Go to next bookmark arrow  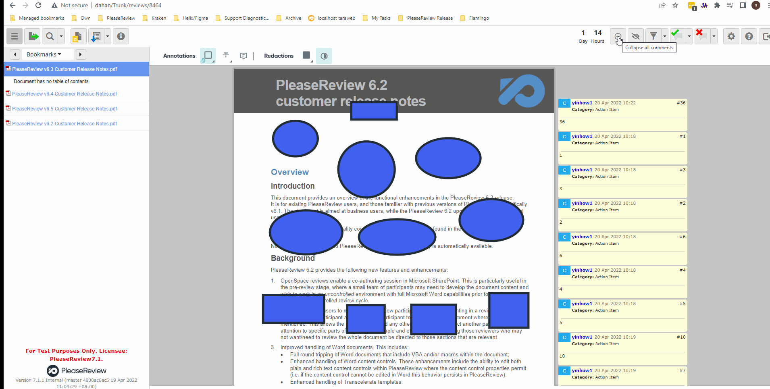point(81,54)
